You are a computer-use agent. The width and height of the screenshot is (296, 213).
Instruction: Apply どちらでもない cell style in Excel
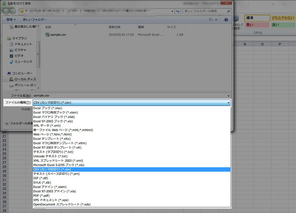(x=283, y=18)
